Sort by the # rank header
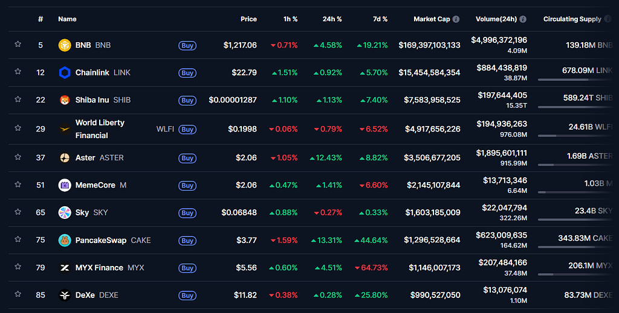 pos(41,19)
